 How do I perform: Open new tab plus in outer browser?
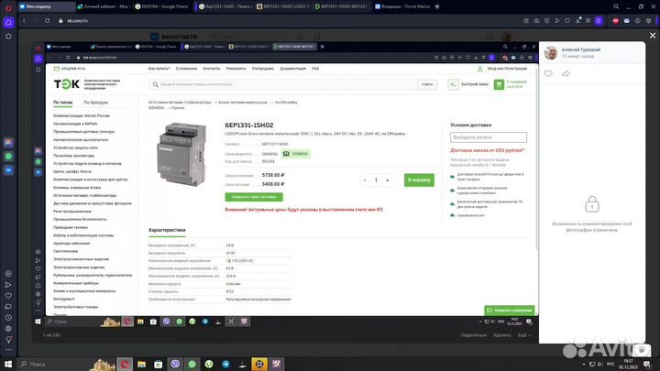click(437, 6)
